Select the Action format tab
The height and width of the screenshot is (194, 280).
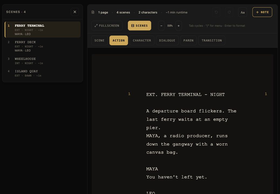118,40
